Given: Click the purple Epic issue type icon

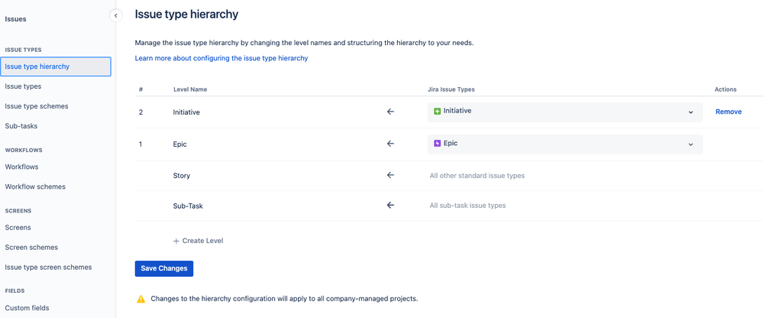Looking at the screenshot, I should [438, 144].
